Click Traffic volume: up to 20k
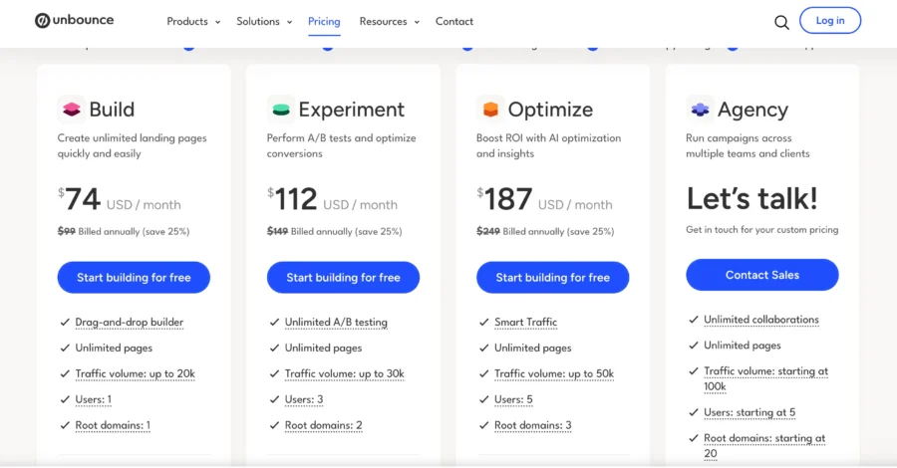Viewport: 897px width, 468px height. 135,373
